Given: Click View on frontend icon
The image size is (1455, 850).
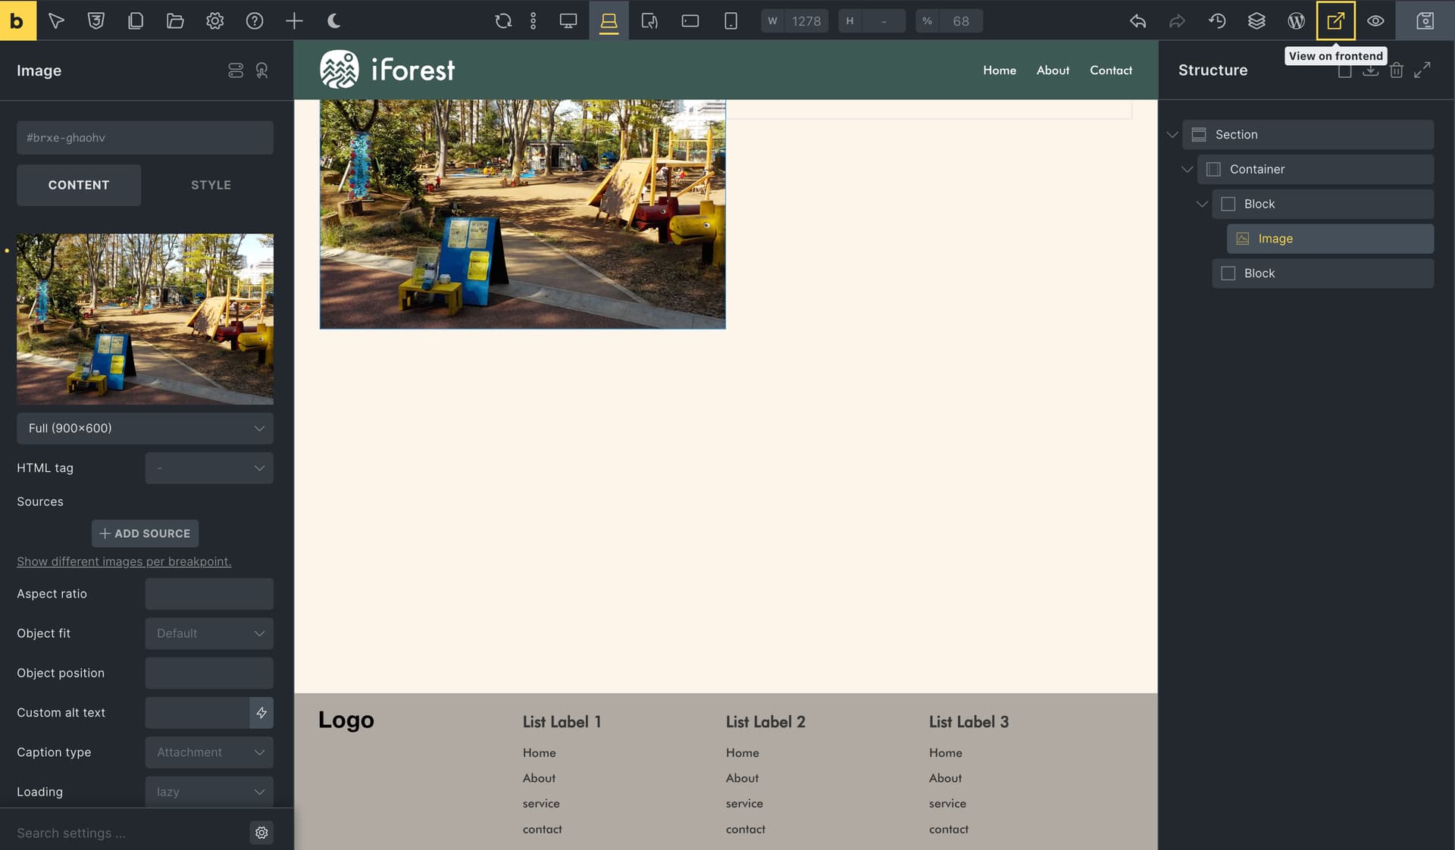Looking at the screenshot, I should [1336, 20].
